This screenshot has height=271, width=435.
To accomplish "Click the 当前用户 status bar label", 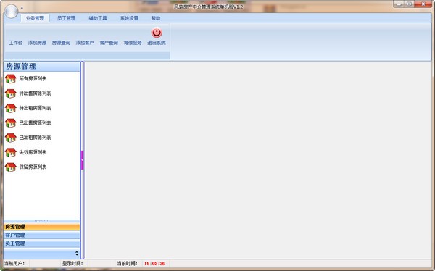I will 14,264.
